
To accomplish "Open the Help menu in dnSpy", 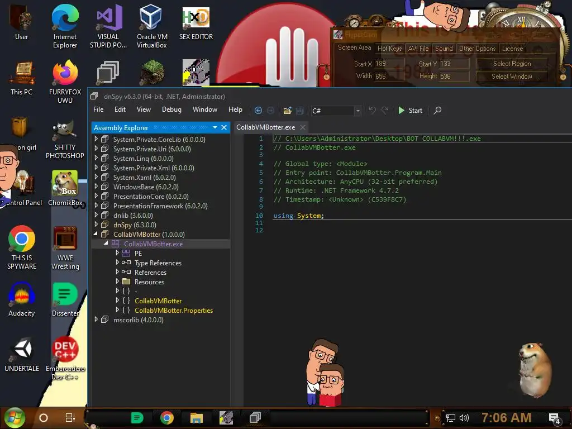I will [x=235, y=109].
